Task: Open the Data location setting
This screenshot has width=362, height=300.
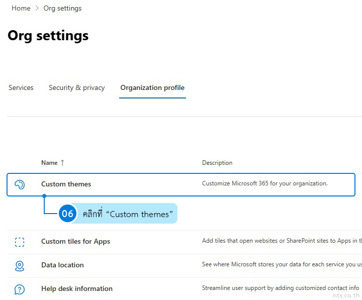Action: tap(62, 265)
